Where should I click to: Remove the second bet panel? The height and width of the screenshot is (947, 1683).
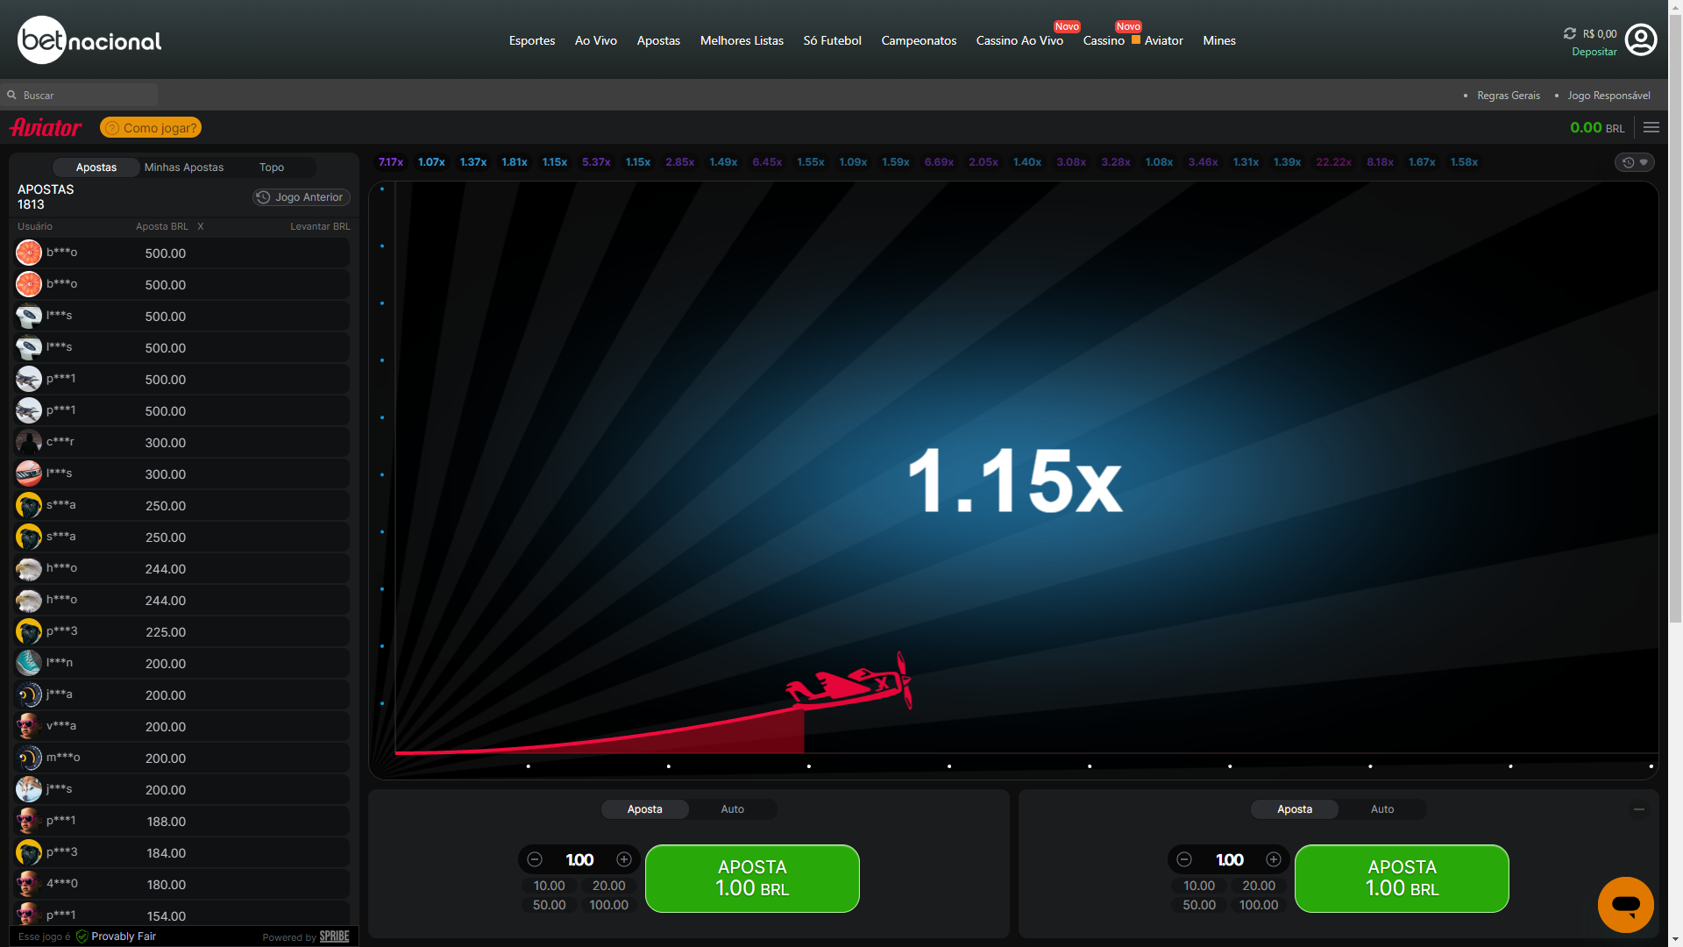pyautogui.click(x=1639, y=809)
